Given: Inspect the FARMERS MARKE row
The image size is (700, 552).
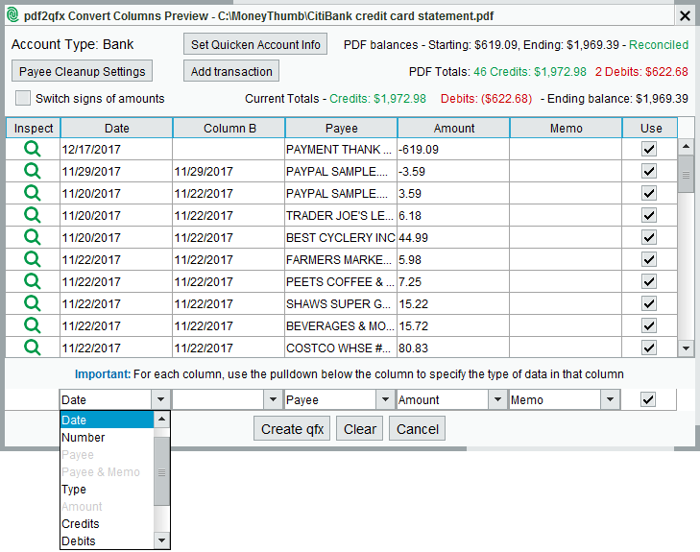Looking at the screenshot, I should tap(32, 259).
